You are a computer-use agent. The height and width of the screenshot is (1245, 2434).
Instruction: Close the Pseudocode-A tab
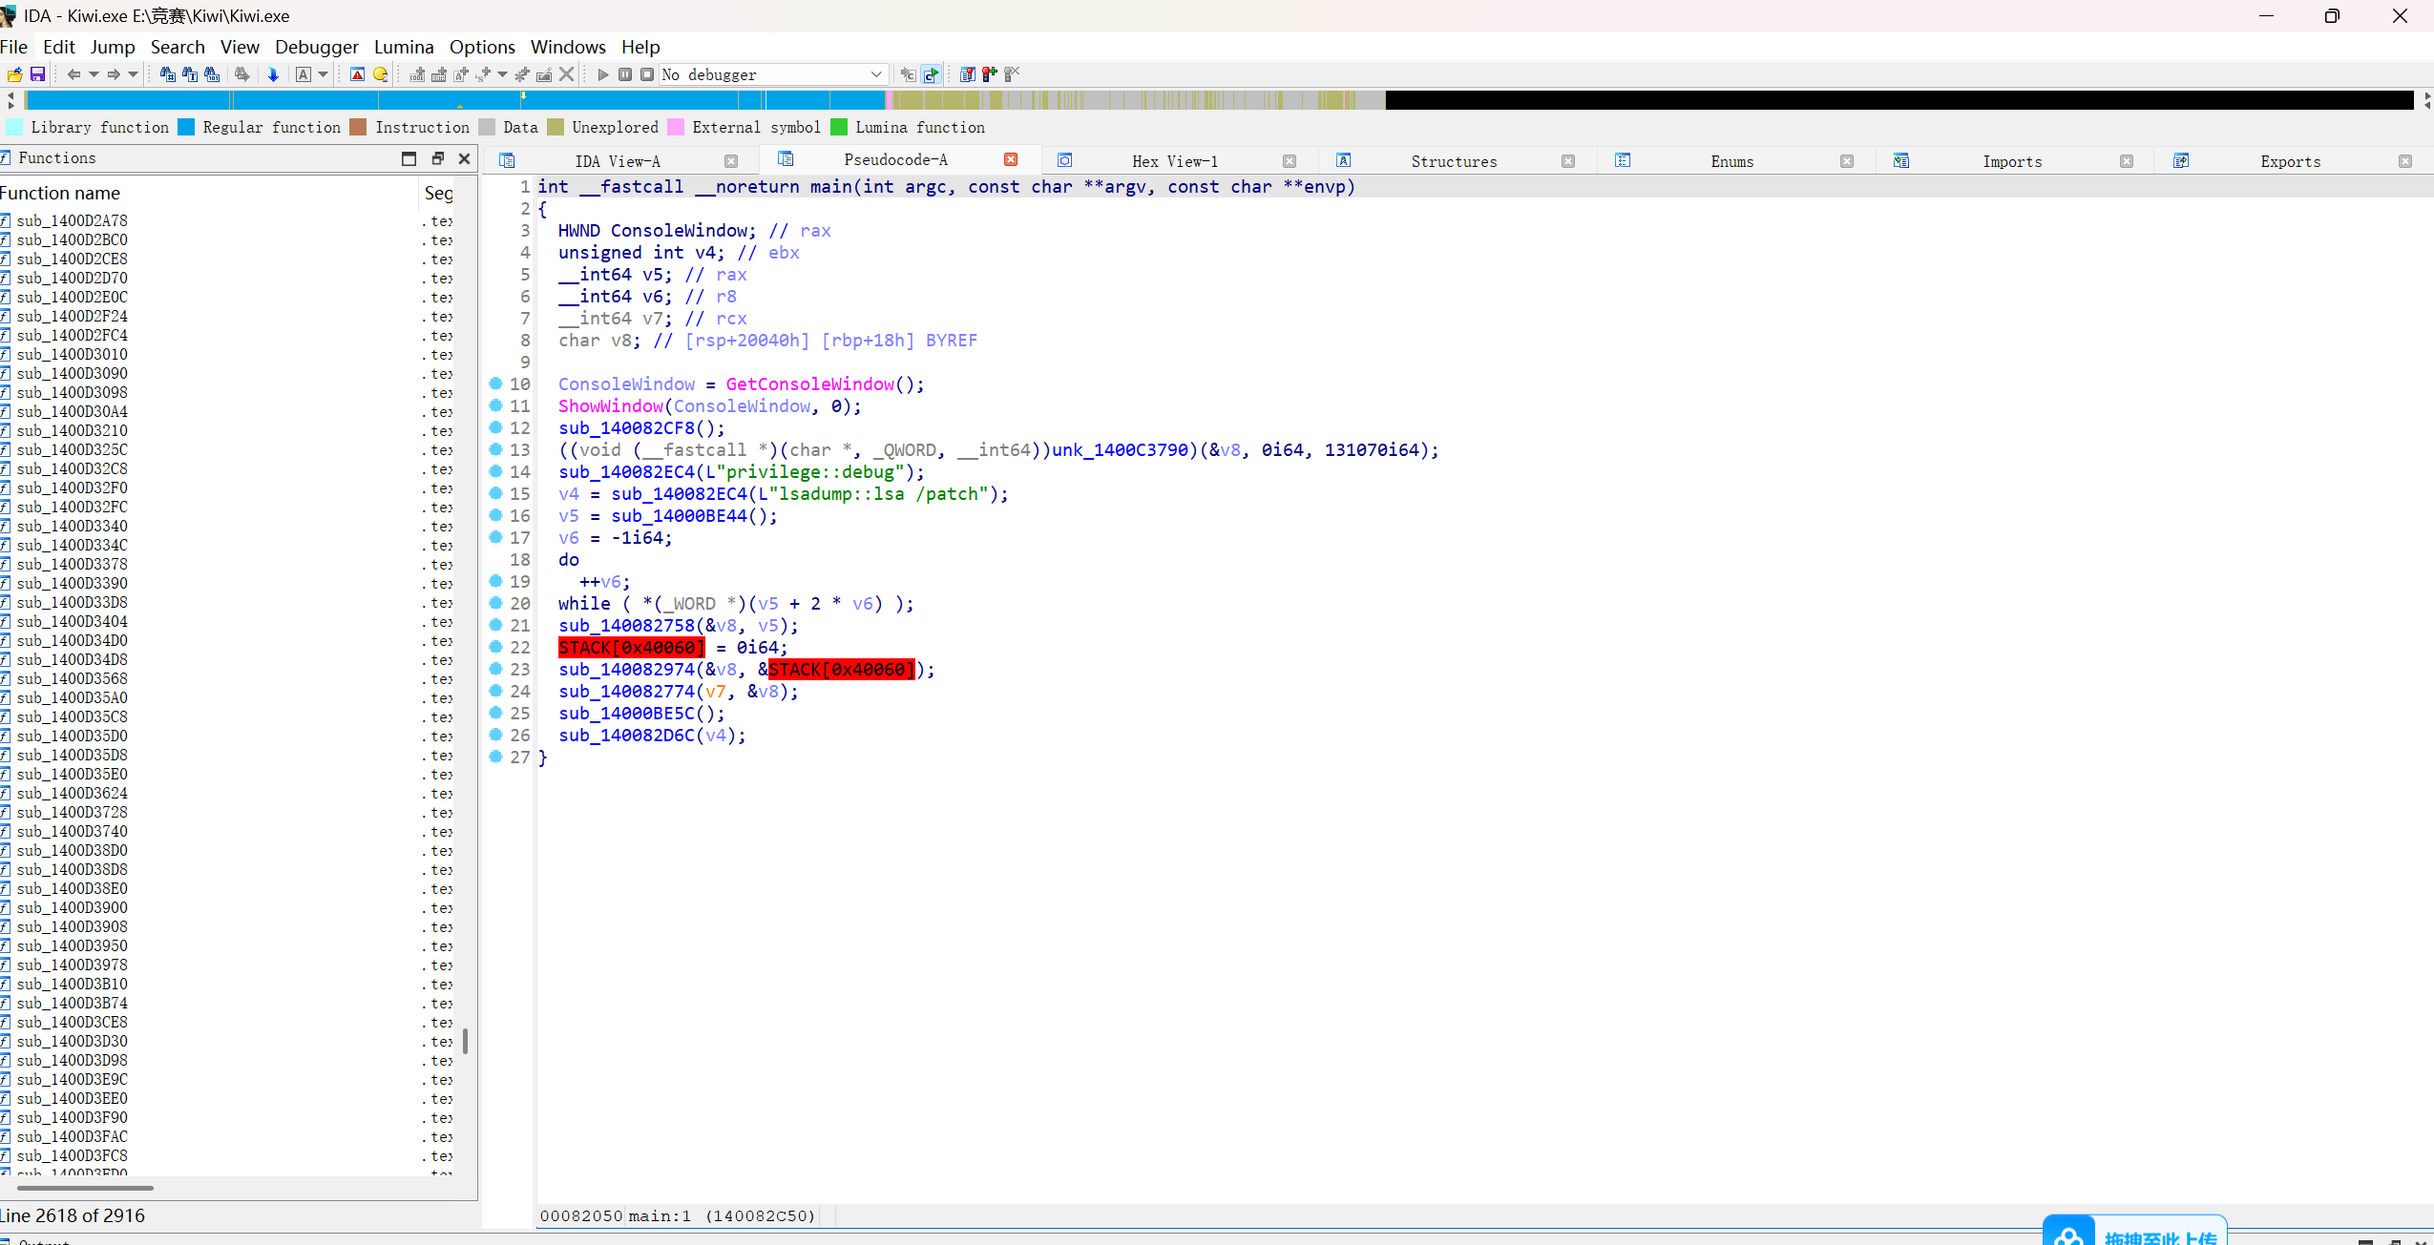pos(1011,159)
